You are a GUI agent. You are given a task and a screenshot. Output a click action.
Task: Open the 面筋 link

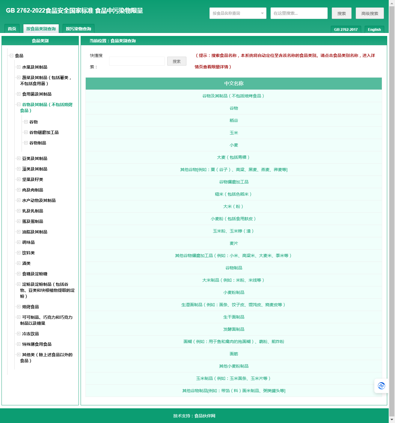[x=234, y=354]
